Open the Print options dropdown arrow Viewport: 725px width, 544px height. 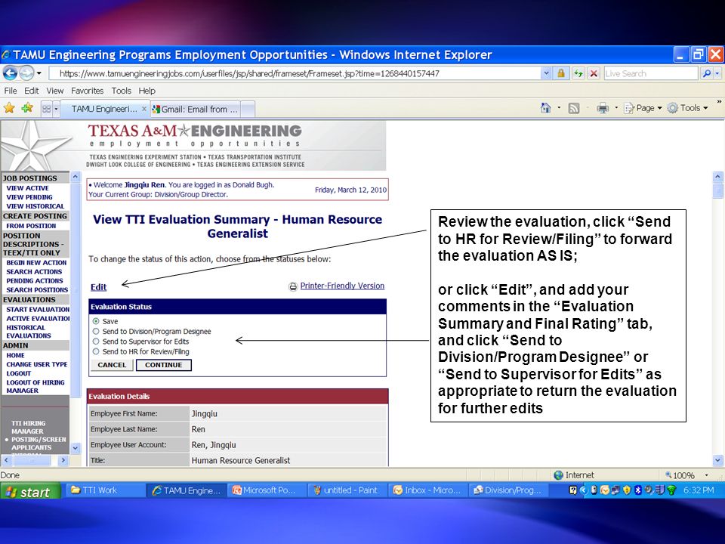coord(616,108)
